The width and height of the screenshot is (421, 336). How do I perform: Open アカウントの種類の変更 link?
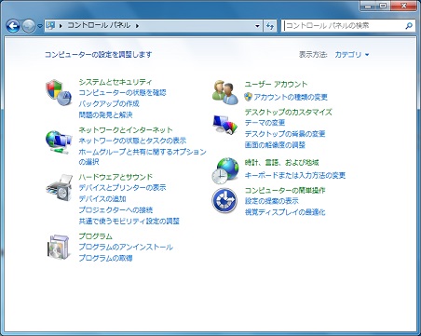point(291,97)
